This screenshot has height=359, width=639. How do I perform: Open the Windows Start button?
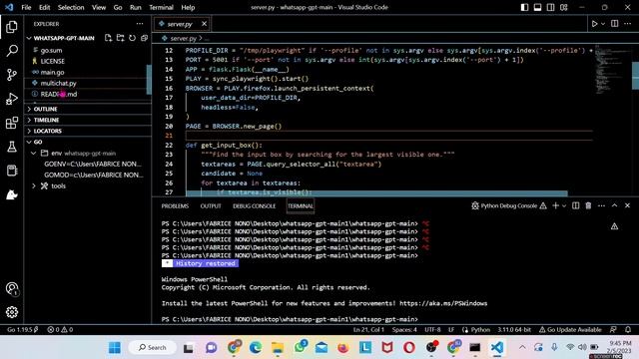click(x=115, y=348)
